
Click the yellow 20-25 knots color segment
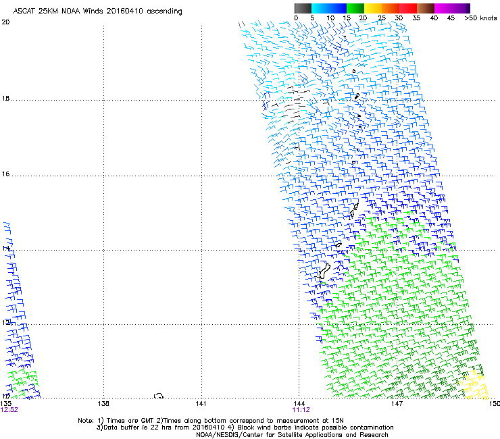373,8
